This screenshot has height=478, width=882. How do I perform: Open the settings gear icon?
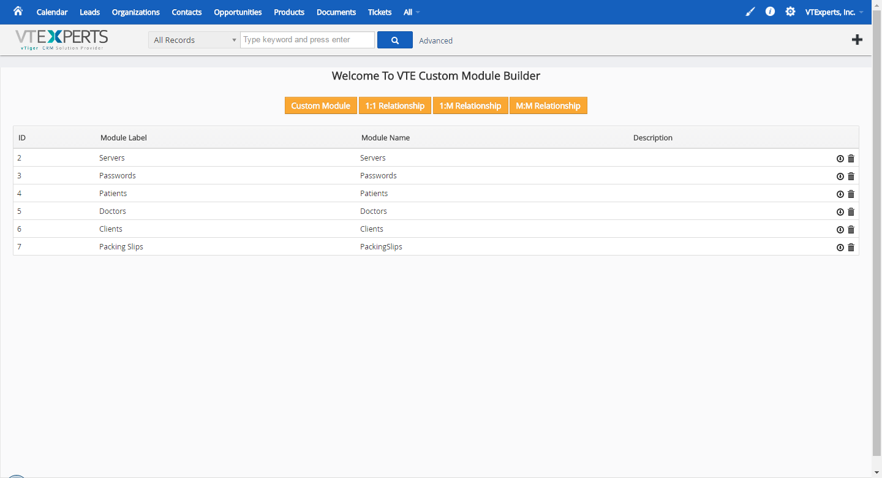(791, 12)
